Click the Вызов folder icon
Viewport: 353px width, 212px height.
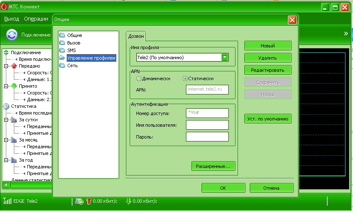pyautogui.click(x=62, y=43)
